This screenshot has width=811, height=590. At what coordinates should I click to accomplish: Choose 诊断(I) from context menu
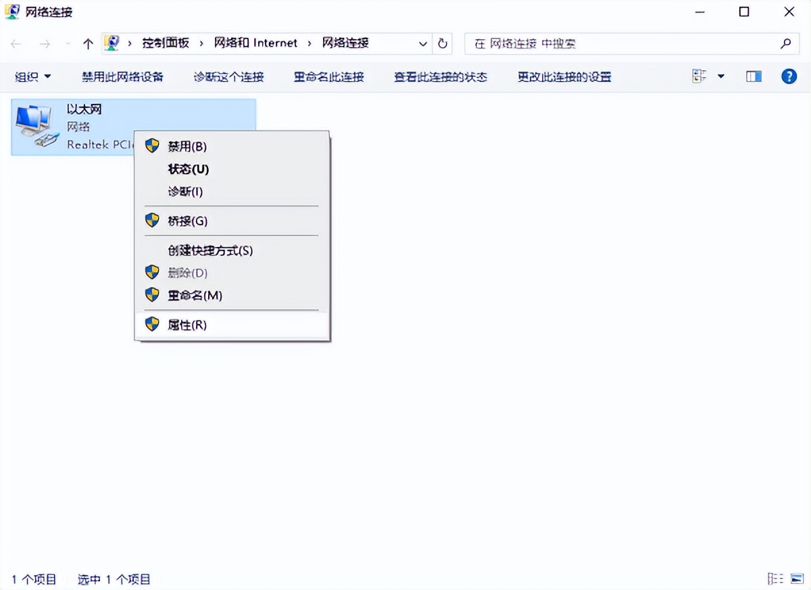tap(232, 191)
